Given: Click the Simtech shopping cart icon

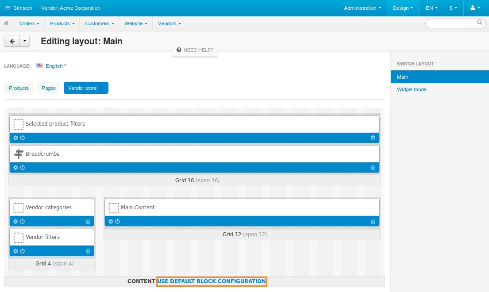Looking at the screenshot, I should click(x=7, y=8).
